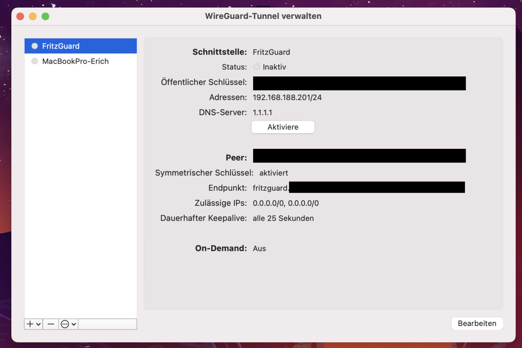Expand the ellipsis actions menu chevron
This screenshot has width=522, height=348.
tap(73, 324)
